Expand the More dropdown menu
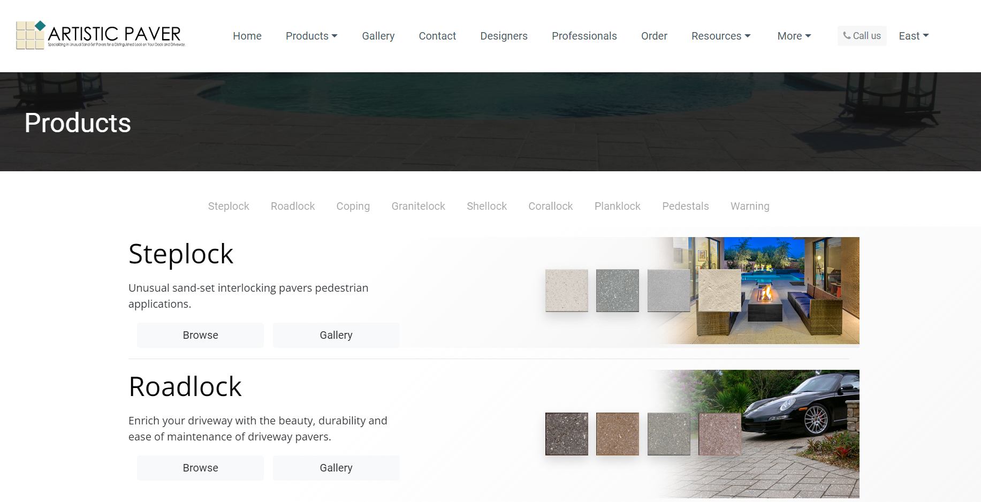 (794, 36)
